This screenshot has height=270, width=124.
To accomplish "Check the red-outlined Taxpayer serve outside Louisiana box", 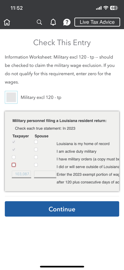I will 14,165.
